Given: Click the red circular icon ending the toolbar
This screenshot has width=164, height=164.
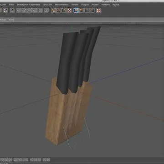Looking at the screenshot, I should click(x=99, y=10).
